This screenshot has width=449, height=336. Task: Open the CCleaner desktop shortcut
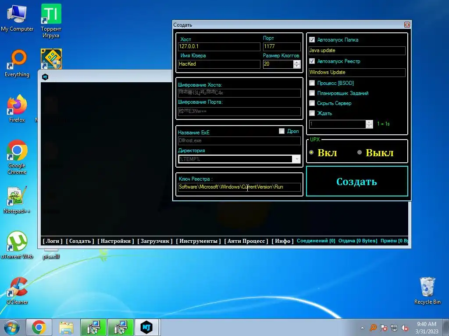click(x=17, y=290)
